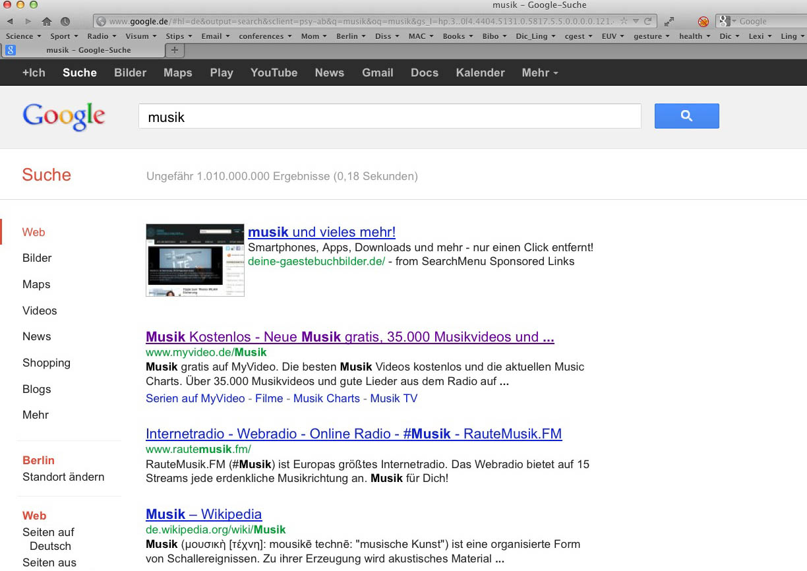Click the globe site identity icon
807x571 pixels.
pyautogui.click(x=102, y=21)
